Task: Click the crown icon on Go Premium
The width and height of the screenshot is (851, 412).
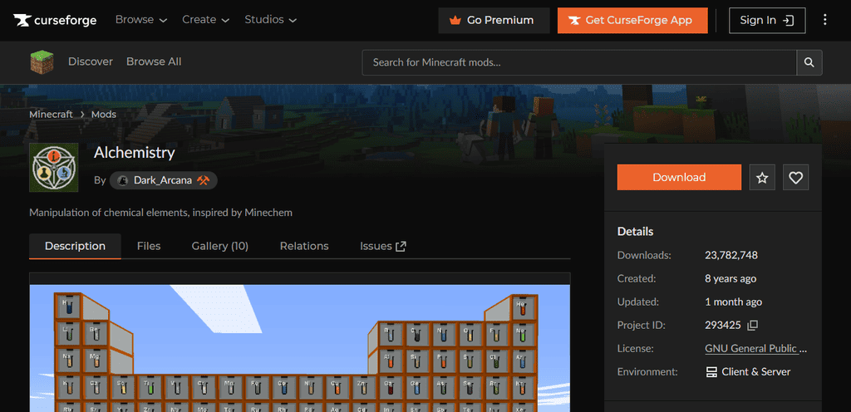Action: (x=455, y=21)
